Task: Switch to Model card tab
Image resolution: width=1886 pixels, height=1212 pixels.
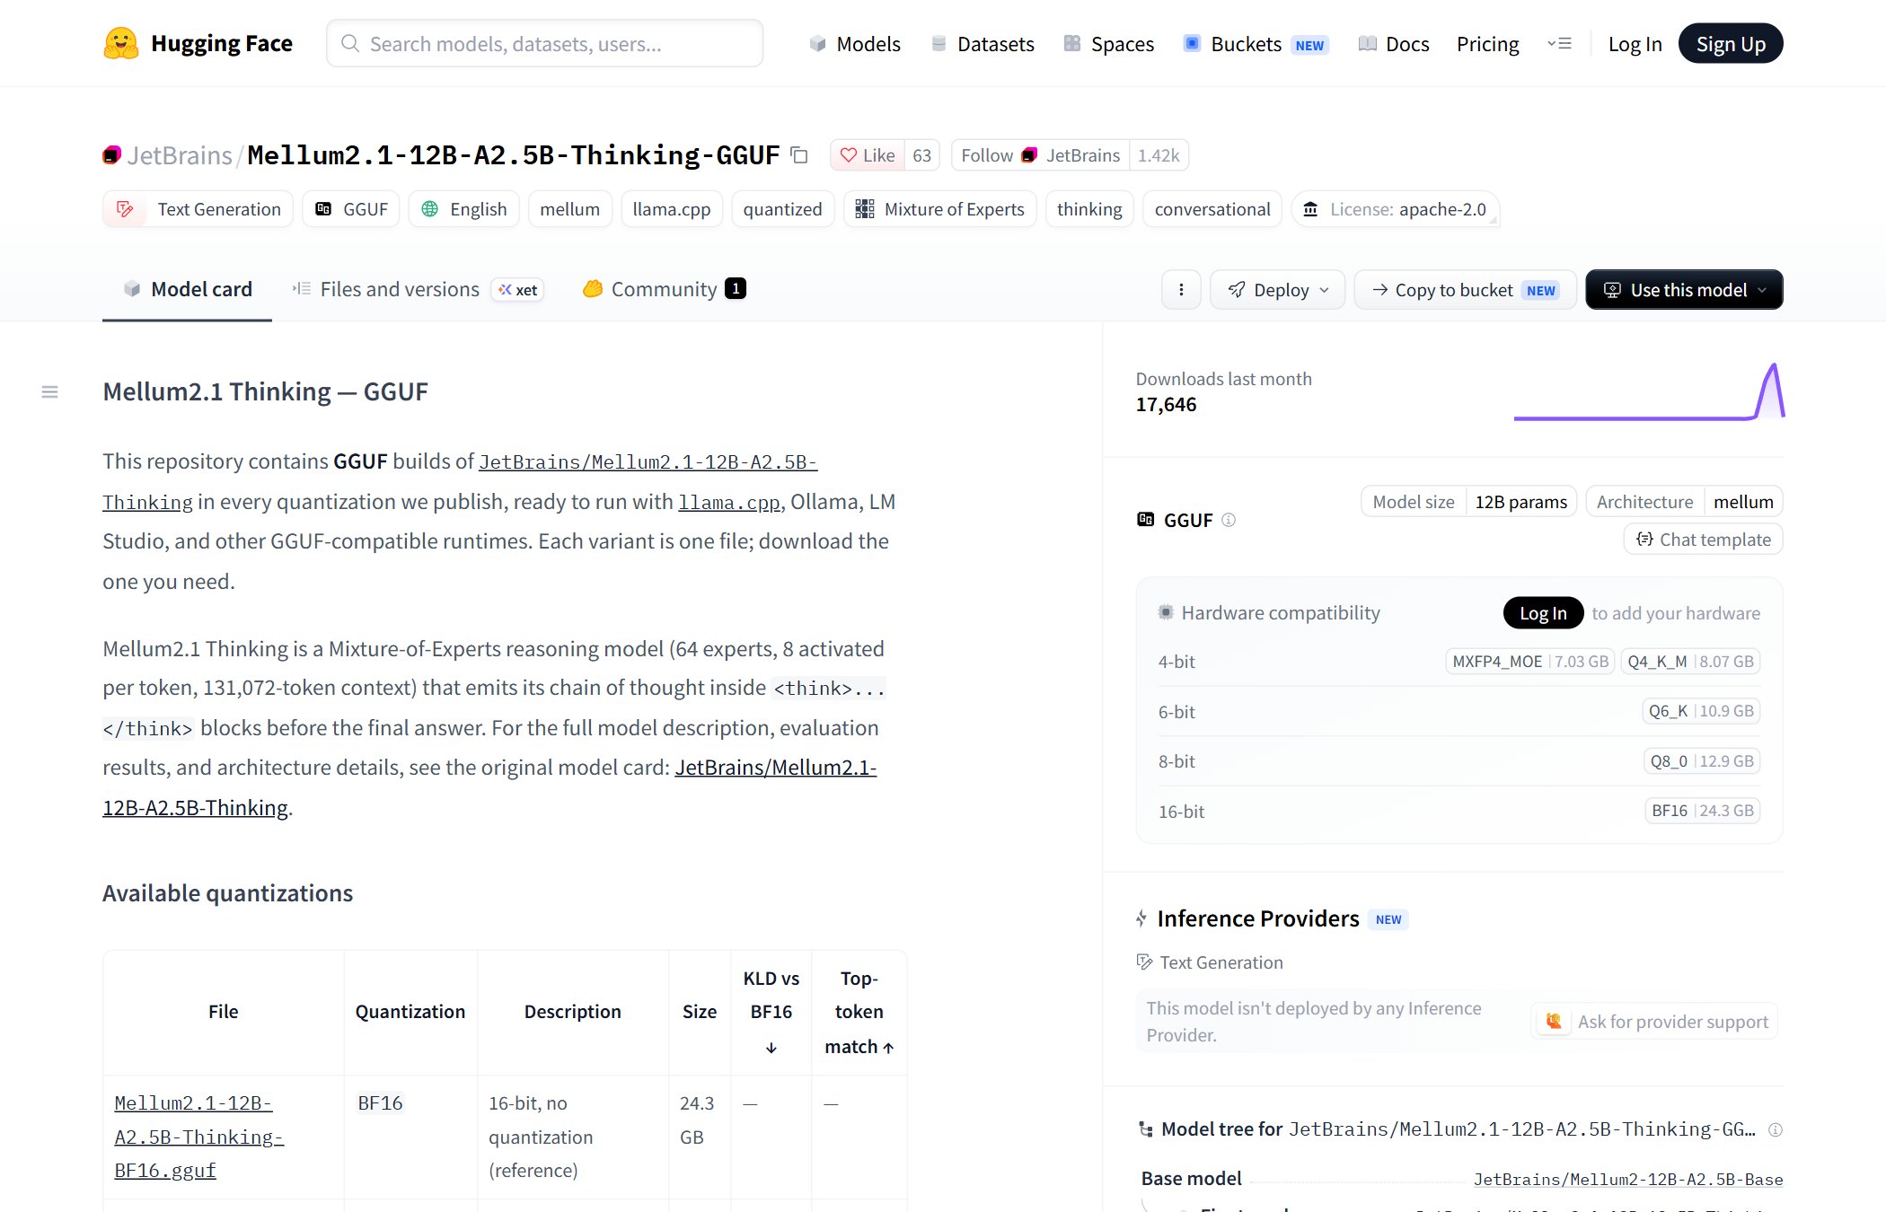Action: 187,289
